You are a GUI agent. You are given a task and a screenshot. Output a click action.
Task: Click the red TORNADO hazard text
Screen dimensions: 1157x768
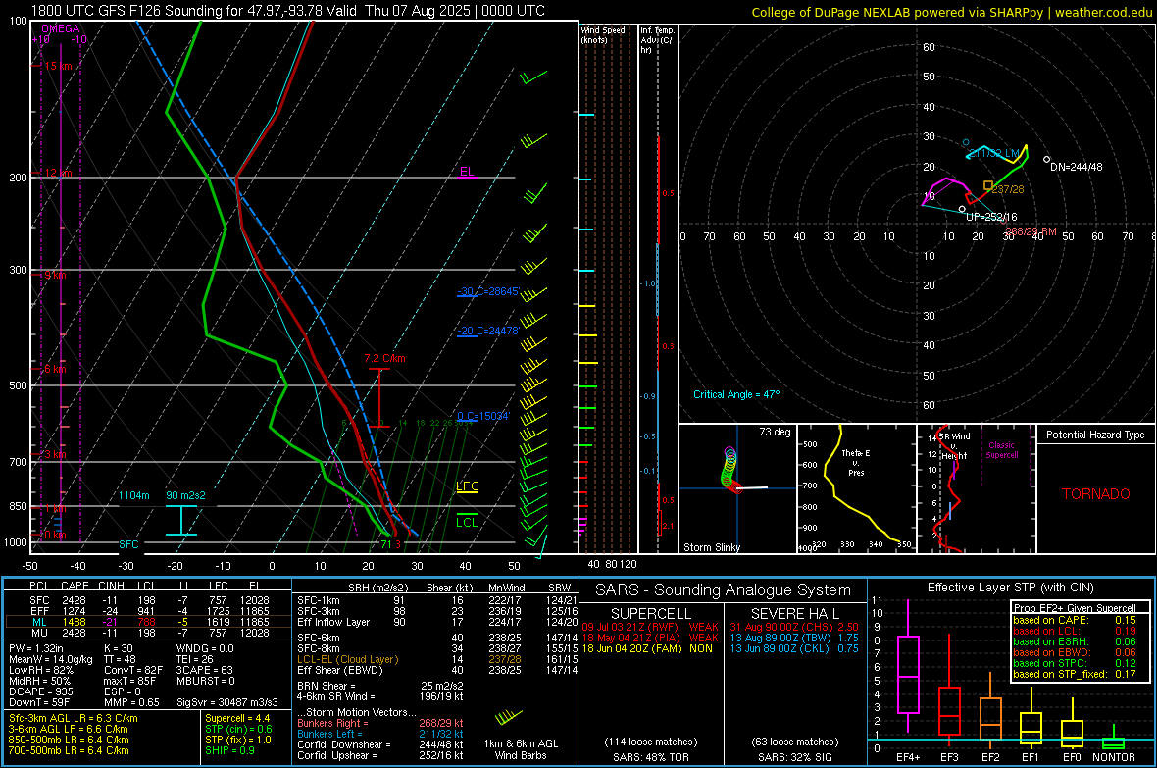(x=1096, y=494)
